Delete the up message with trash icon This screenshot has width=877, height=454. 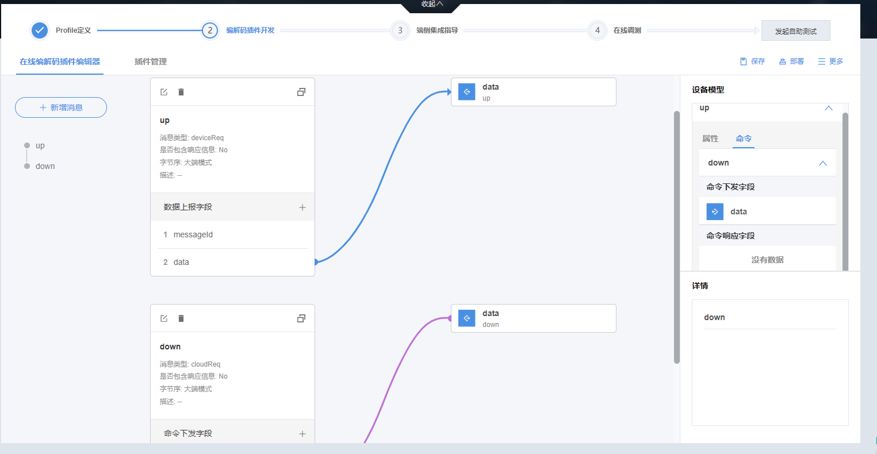[x=181, y=92]
